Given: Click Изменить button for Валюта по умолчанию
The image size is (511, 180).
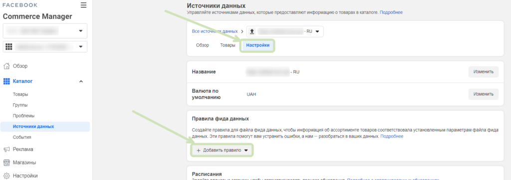Looking at the screenshot, I should (x=483, y=94).
